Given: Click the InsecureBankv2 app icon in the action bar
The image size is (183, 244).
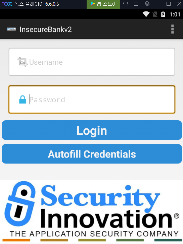Looking at the screenshot, I should tap(11, 29).
